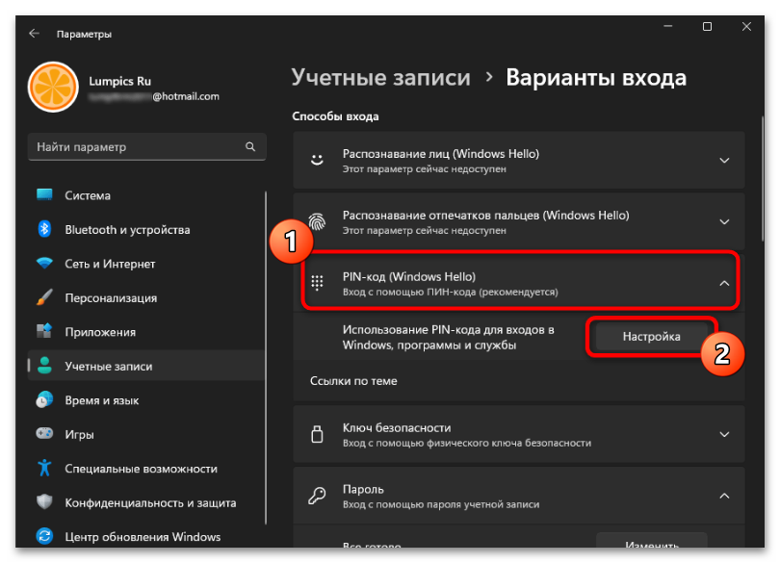This screenshot has height=563, width=780.
Task: Maximize the Параметры window
Action: (x=707, y=26)
